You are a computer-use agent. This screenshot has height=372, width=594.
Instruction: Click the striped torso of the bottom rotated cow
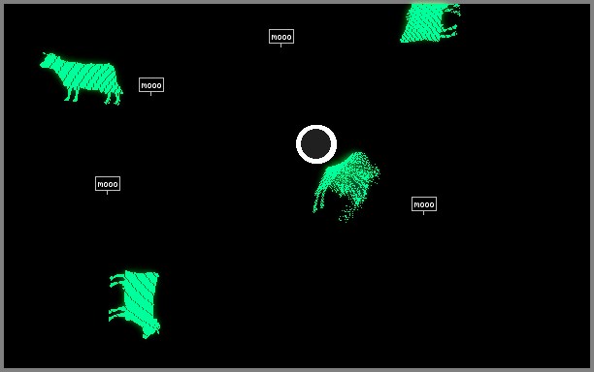tap(141, 298)
